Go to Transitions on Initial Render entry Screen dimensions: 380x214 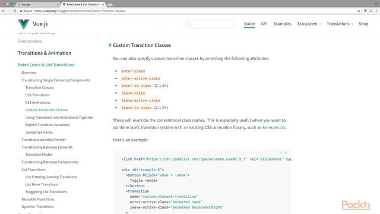pos(43,140)
